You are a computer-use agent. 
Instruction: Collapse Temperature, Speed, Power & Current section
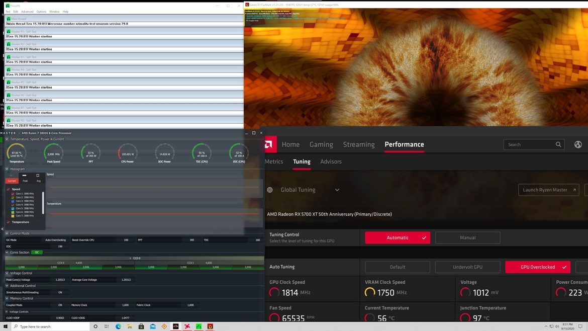click(x=7, y=139)
